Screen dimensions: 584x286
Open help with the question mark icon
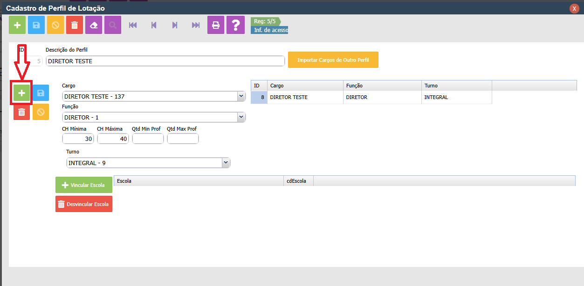[x=235, y=25]
